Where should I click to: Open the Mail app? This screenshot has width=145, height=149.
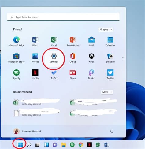(91, 42)
